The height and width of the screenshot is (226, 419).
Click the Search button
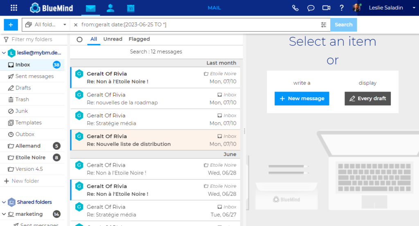click(343, 25)
